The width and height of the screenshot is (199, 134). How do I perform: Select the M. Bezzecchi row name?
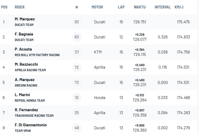[x=26, y=64]
